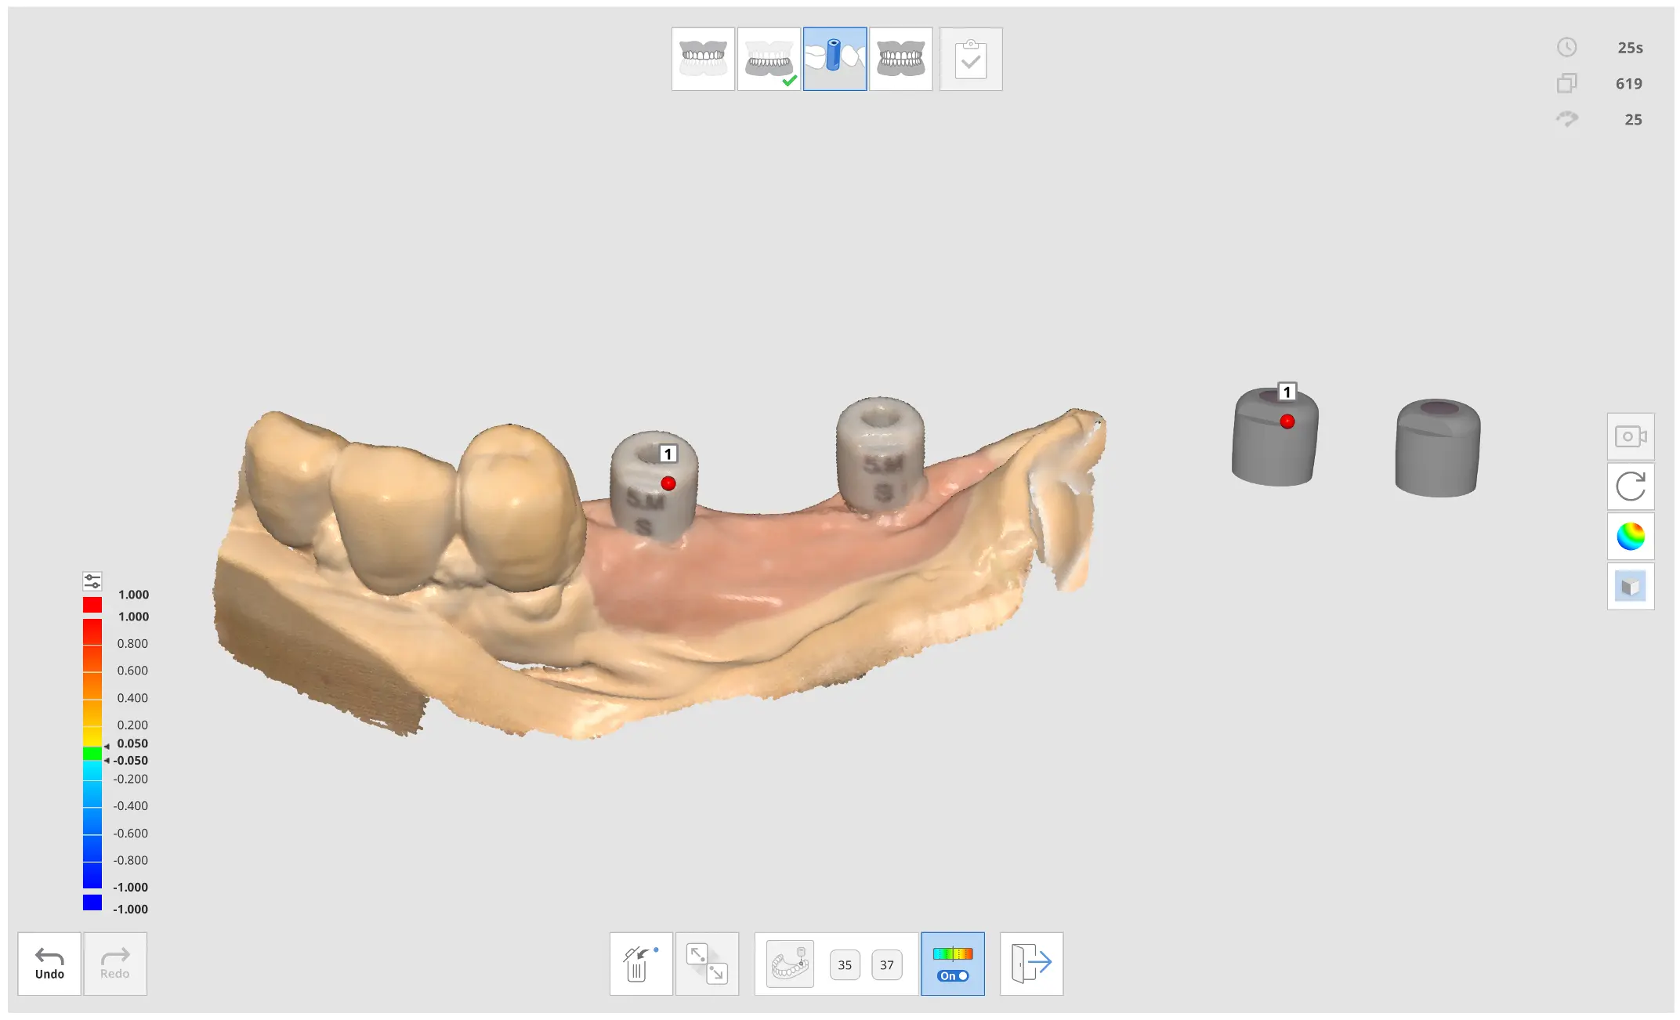1680x1020 pixels.
Task: Select the trash delete scan data tool
Action: (641, 964)
